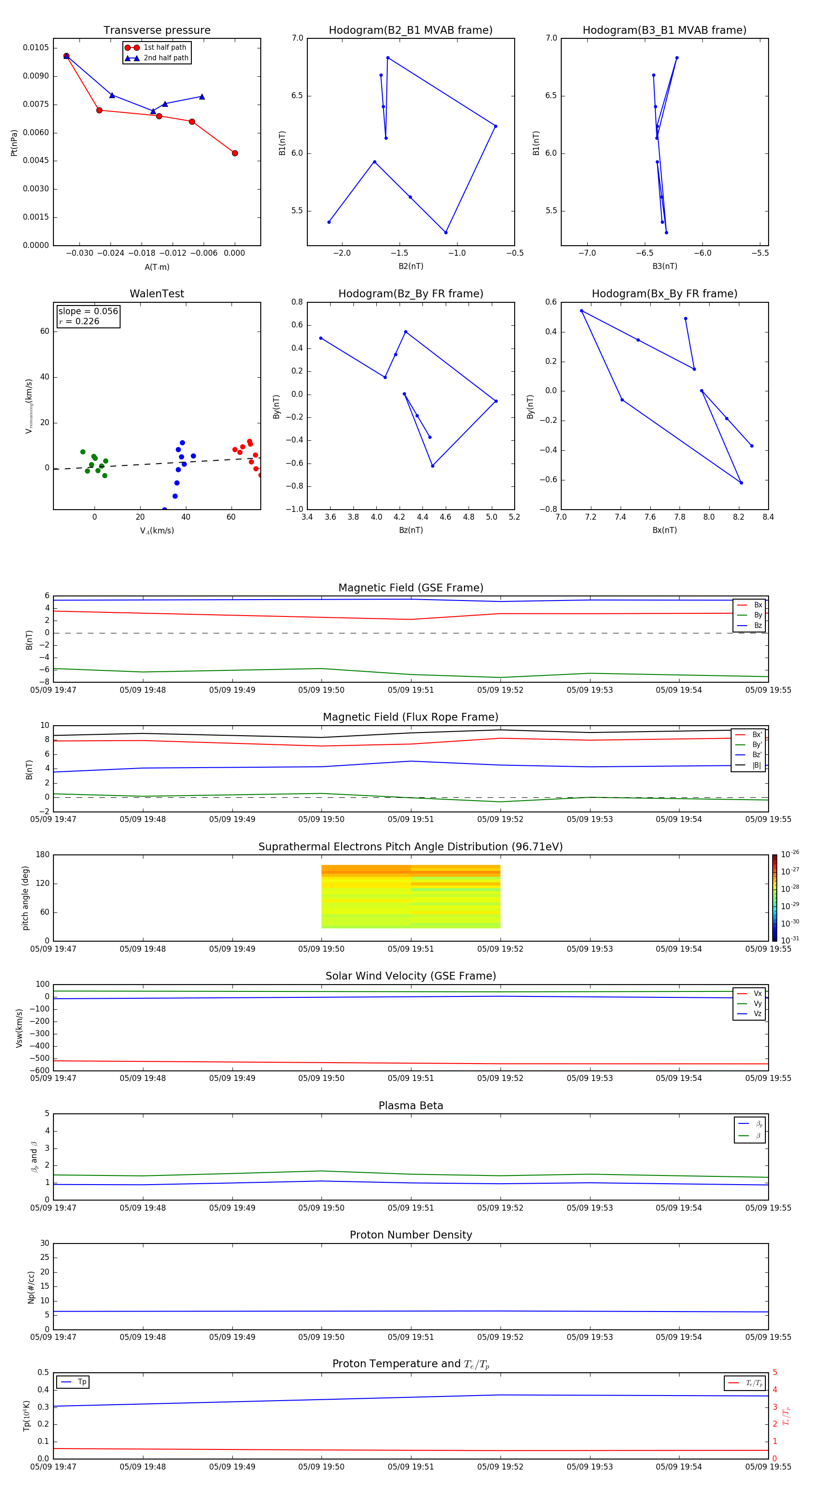Click the 'Transverse pressure' plot title
Viewport: 822px width, 1507px height.
tap(157, 31)
